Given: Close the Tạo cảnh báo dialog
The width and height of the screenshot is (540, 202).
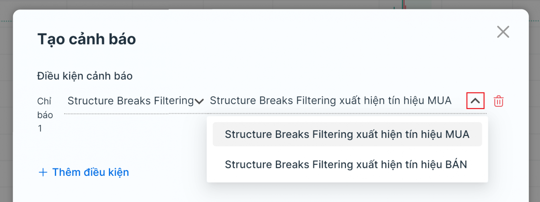Looking at the screenshot, I should pyautogui.click(x=503, y=32).
